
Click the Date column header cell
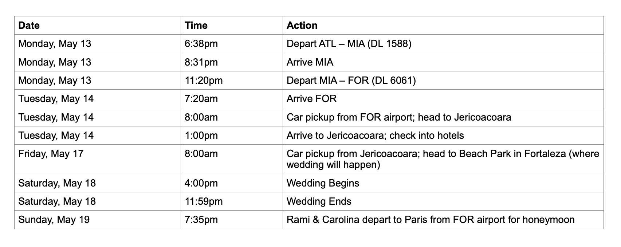click(x=98, y=26)
